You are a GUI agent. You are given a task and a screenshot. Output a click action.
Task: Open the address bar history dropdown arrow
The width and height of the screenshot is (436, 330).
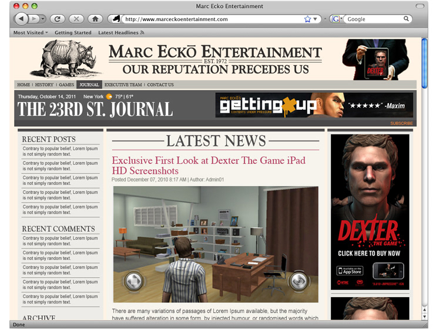click(x=316, y=19)
